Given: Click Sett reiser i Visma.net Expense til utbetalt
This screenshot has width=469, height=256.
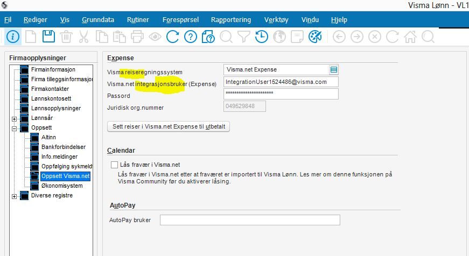Looking at the screenshot, I should [169, 126].
